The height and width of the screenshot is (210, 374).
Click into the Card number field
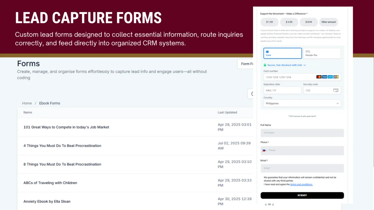point(302,77)
